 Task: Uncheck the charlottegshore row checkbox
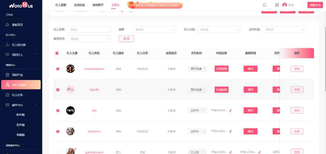58,69
